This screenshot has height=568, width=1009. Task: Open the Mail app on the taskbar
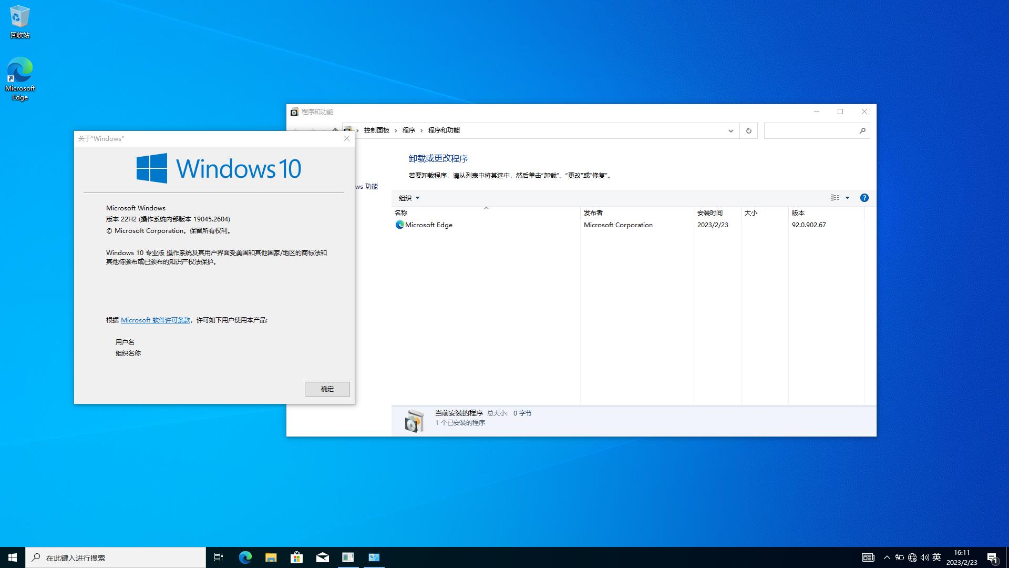(322, 557)
